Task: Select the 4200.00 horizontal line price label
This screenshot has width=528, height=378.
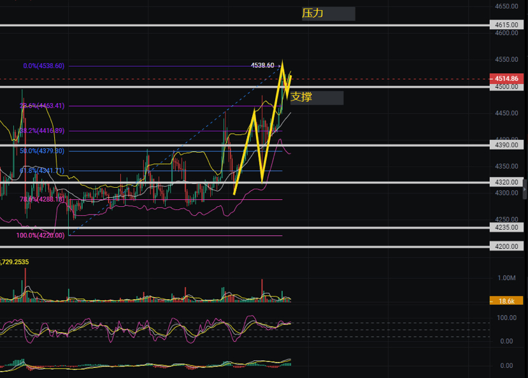Action: (x=506, y=246)
